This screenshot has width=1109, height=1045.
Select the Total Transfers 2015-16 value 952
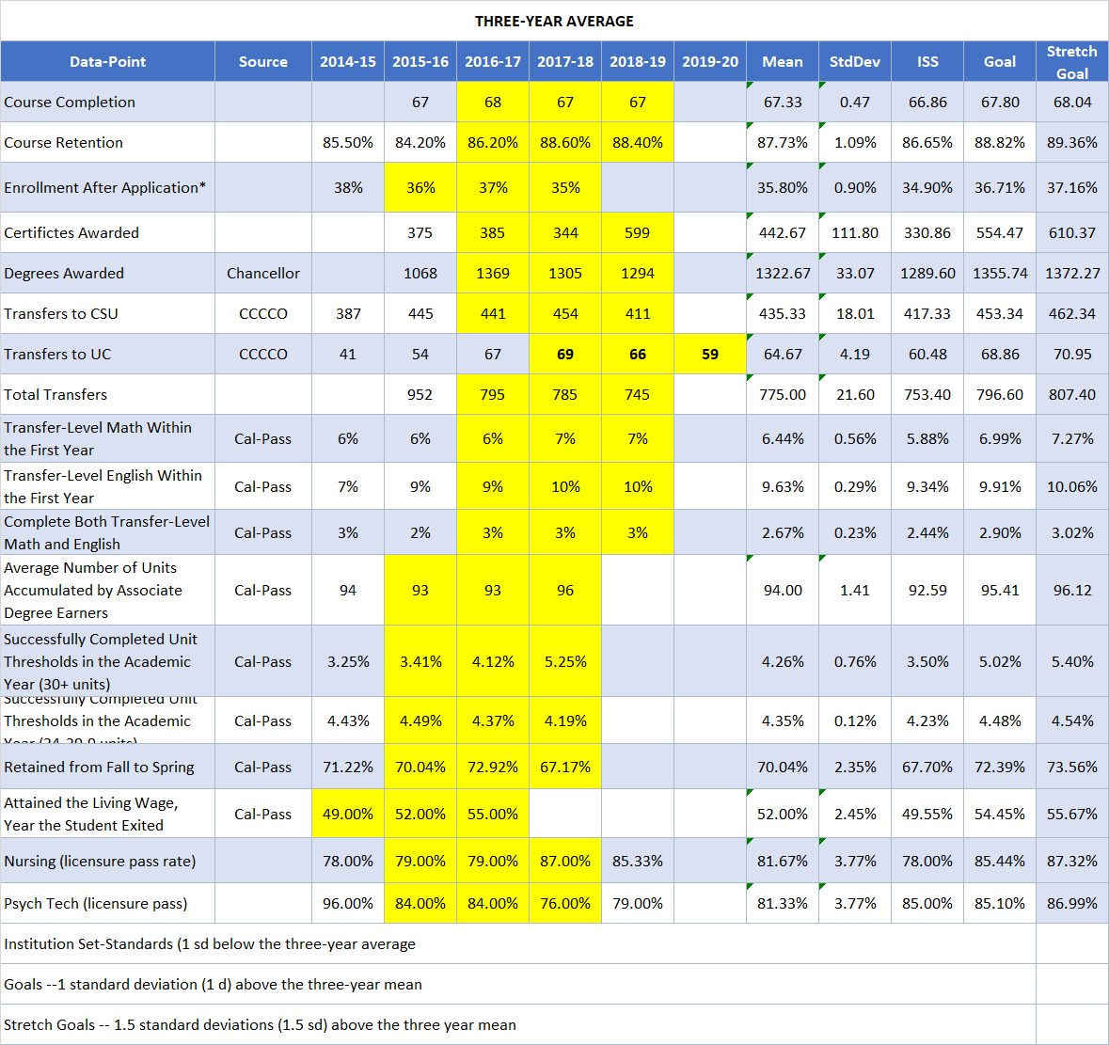pos(420,395)
